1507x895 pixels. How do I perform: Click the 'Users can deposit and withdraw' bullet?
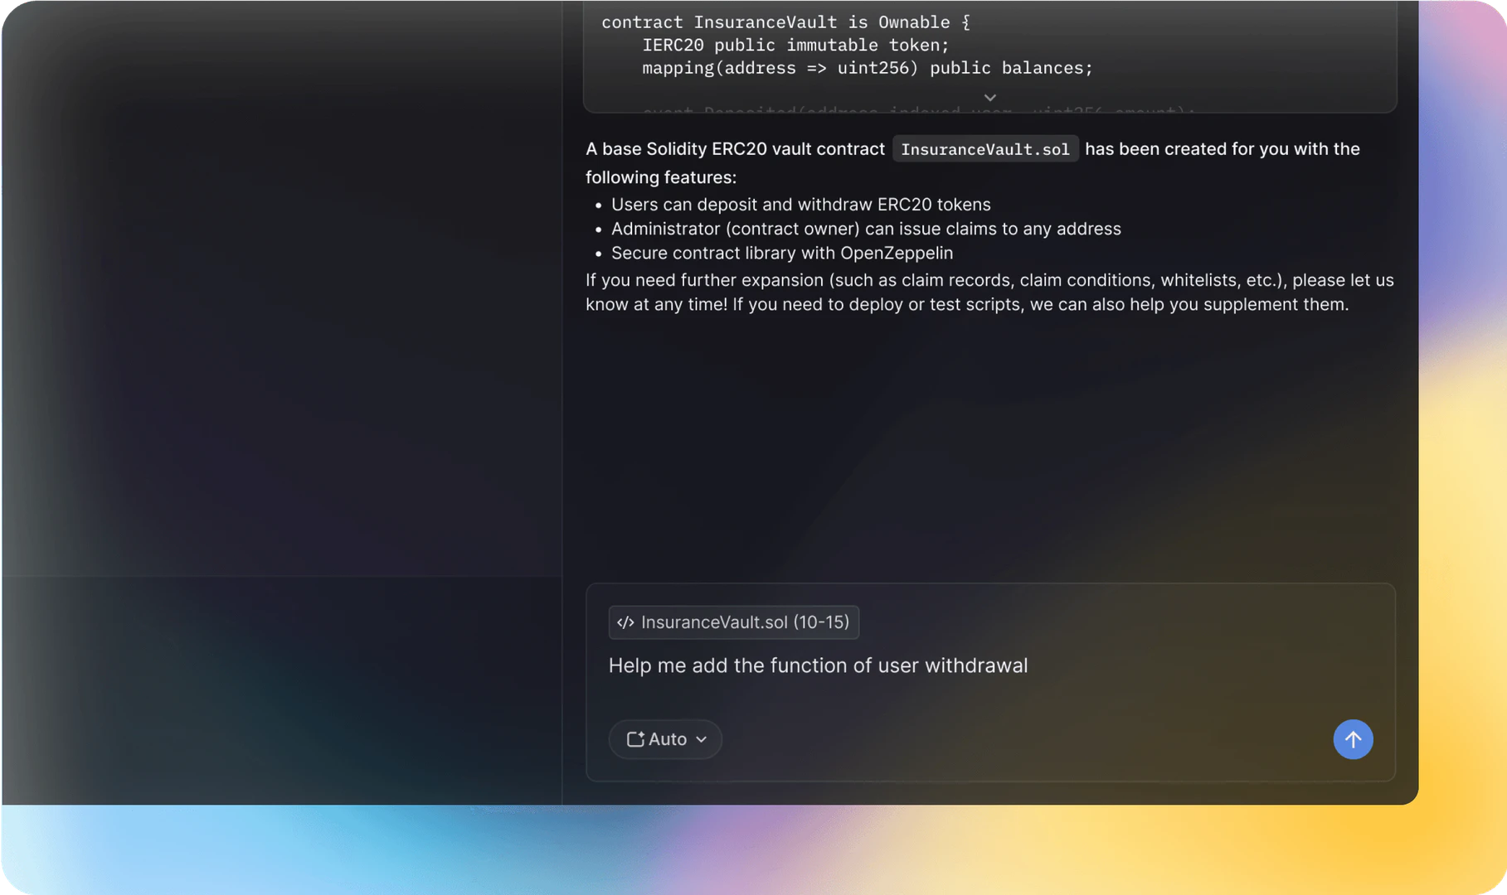[800, 204]
